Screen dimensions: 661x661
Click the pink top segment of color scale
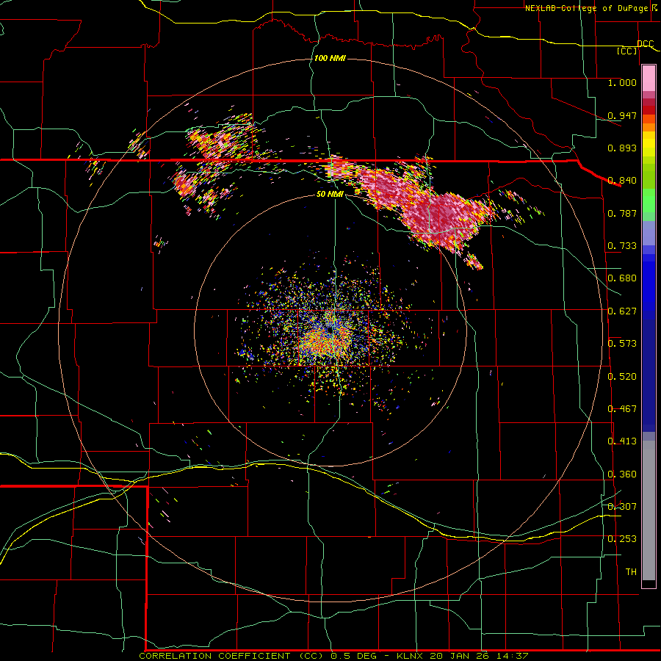coord(649,79)
